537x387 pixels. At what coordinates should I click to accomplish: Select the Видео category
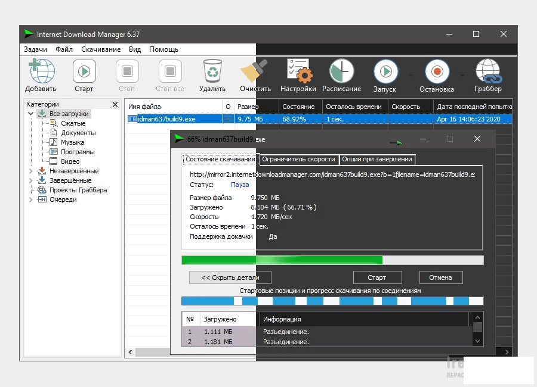click(70, 161)
